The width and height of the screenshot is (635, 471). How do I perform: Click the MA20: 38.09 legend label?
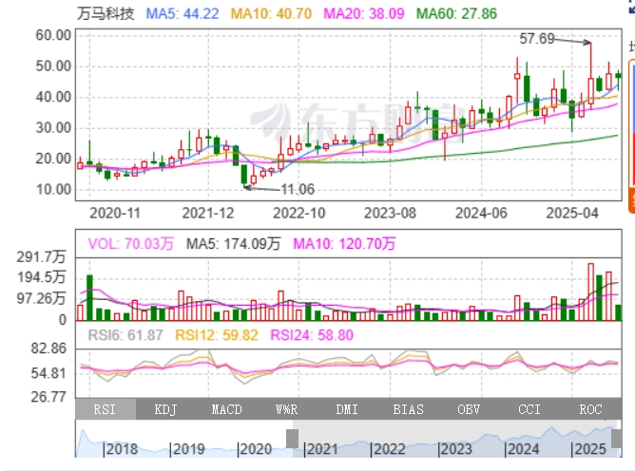364,13
